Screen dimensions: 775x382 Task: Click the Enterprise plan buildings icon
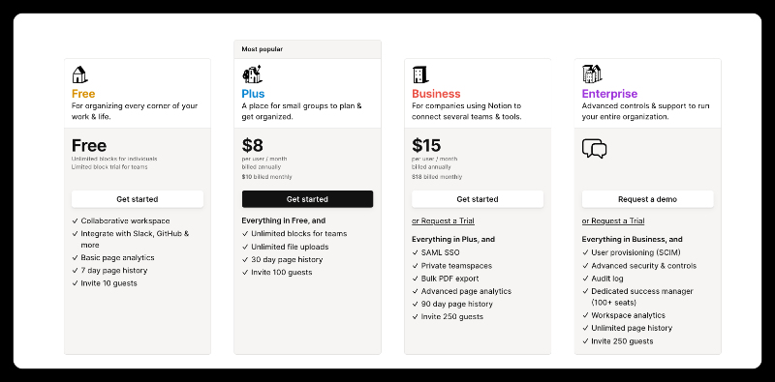[x=592, y=74]
